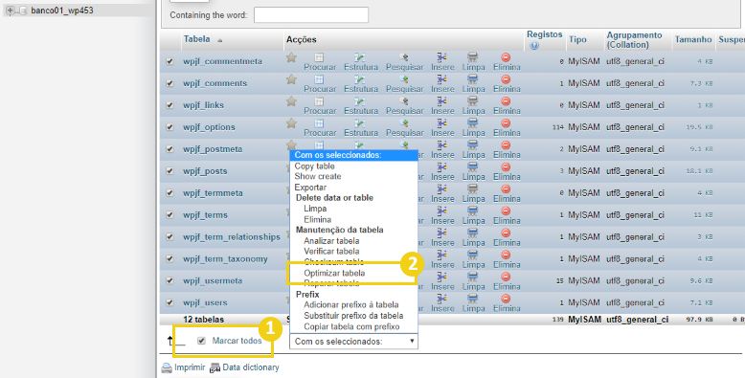Click Elimina icon for wpjf_term_taxonomy

[x=506, y=255]
